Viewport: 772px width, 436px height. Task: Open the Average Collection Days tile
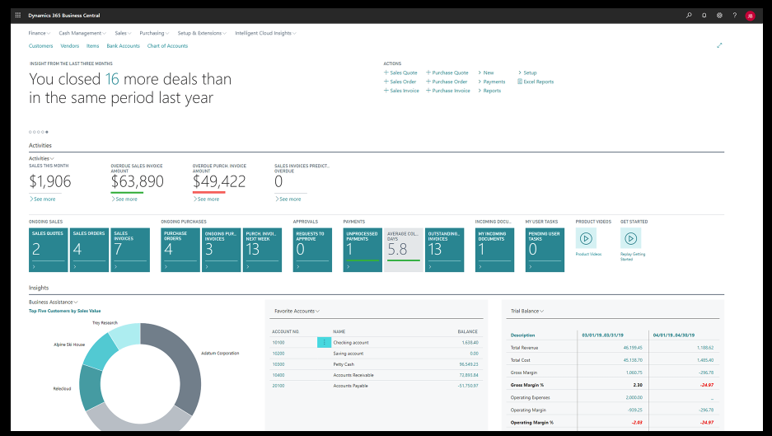click(403, 250)
